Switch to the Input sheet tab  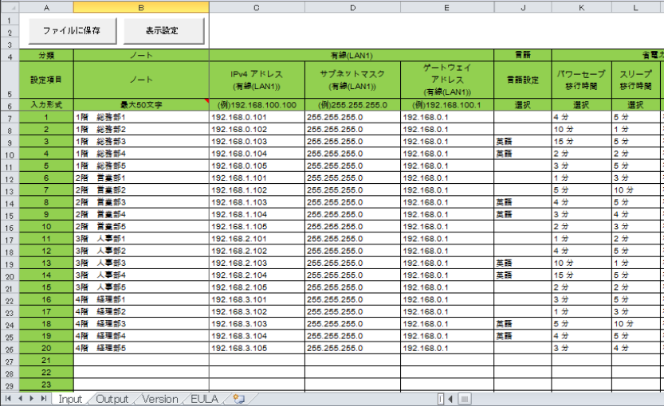(x=70, y=399)
